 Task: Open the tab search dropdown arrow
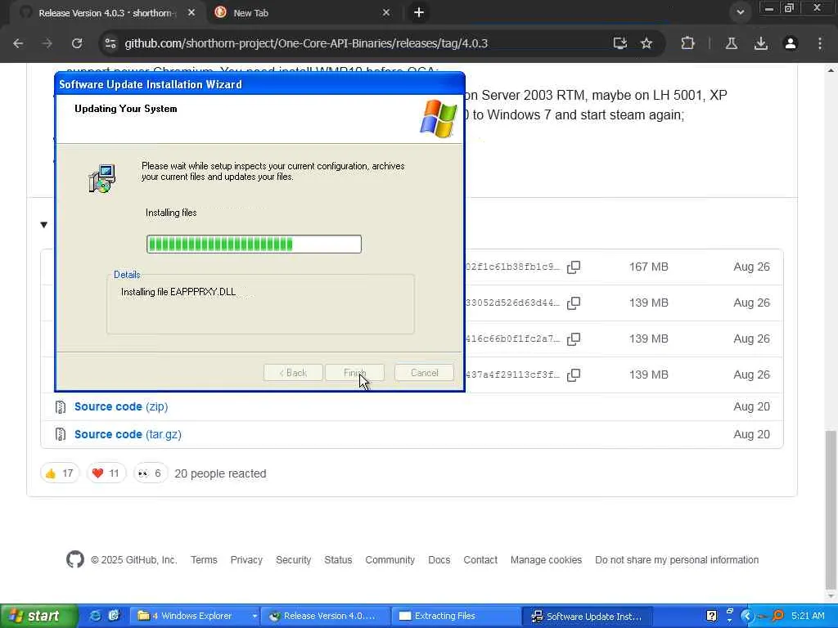[x=740, y=12]
